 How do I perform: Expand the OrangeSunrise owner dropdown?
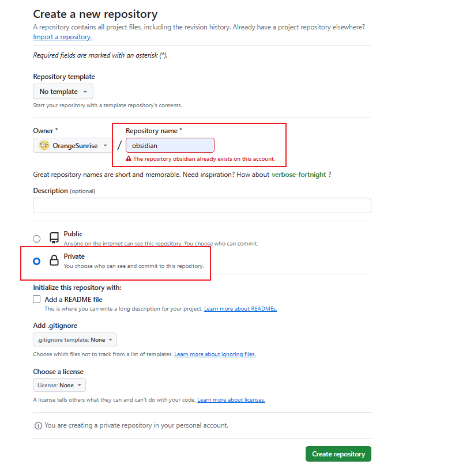pos(73,146)
